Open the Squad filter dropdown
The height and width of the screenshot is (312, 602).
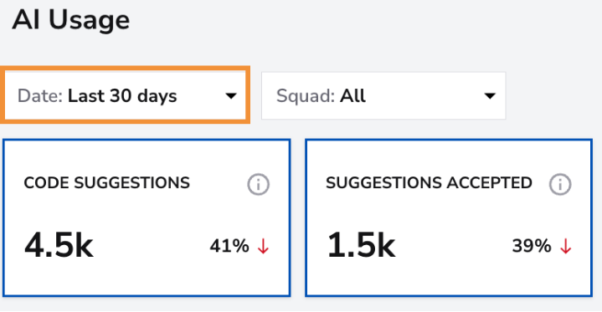[383, 95]
